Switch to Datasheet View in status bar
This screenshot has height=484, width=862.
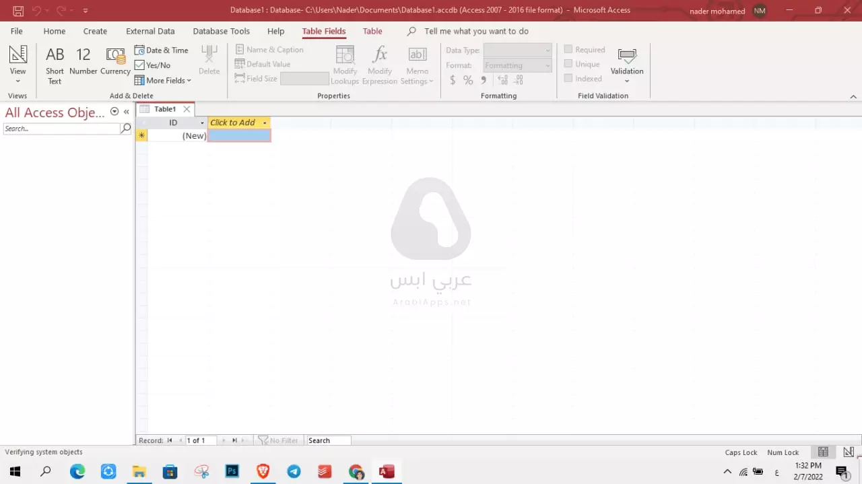point(823,452)
